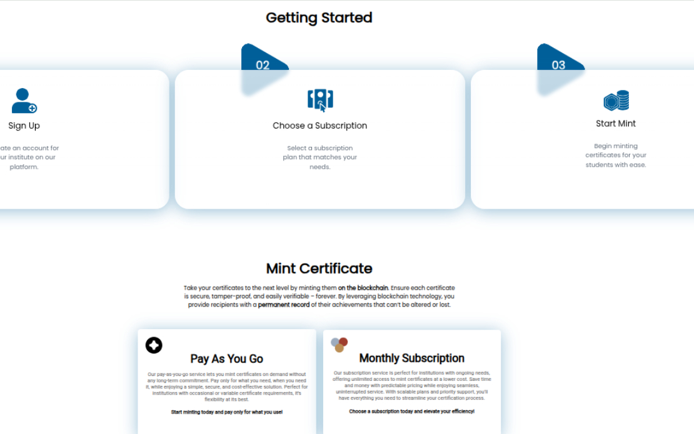Click the Pay As You Go card heading

pyautogui.click(x=226, y=359)
